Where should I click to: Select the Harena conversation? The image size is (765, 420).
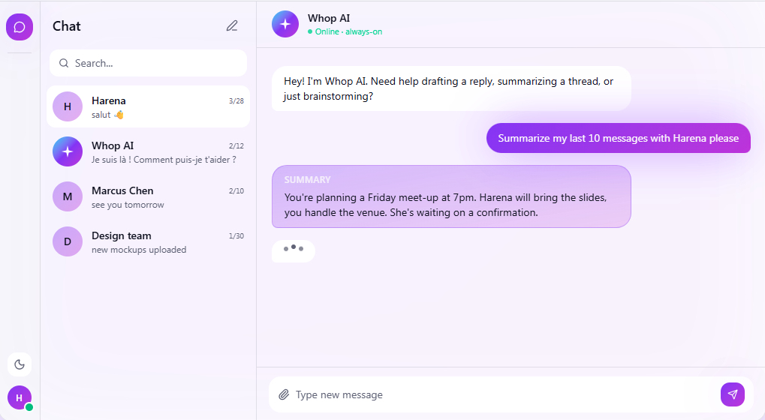(149, 106)
